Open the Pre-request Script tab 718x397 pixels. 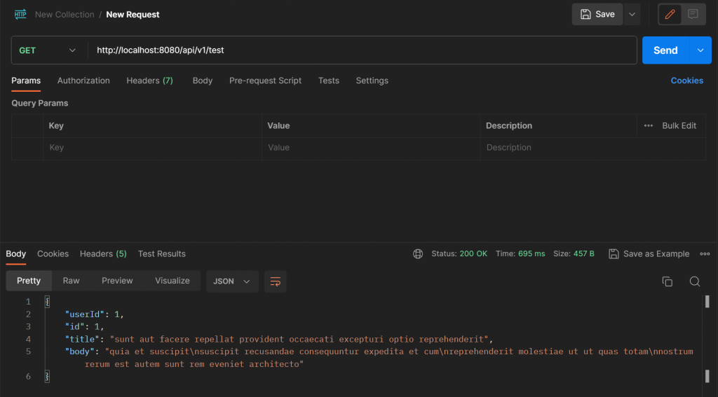click(x=265, y=81)
